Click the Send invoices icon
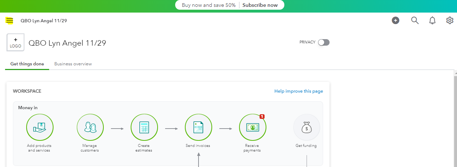The height and width of the screenshot is (167, 457). coord(198,127)
